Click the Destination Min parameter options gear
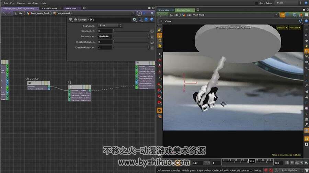Viewport: 309px width, 173px height. (152, 42)
